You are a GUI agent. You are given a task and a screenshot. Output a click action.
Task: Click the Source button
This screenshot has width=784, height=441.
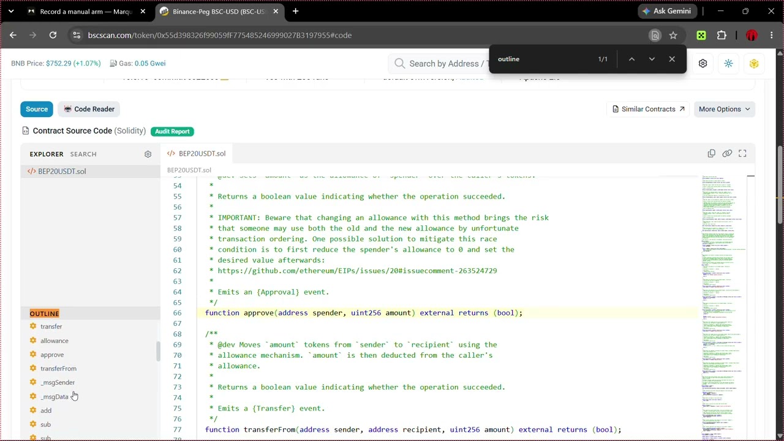[x=37, y=109]
